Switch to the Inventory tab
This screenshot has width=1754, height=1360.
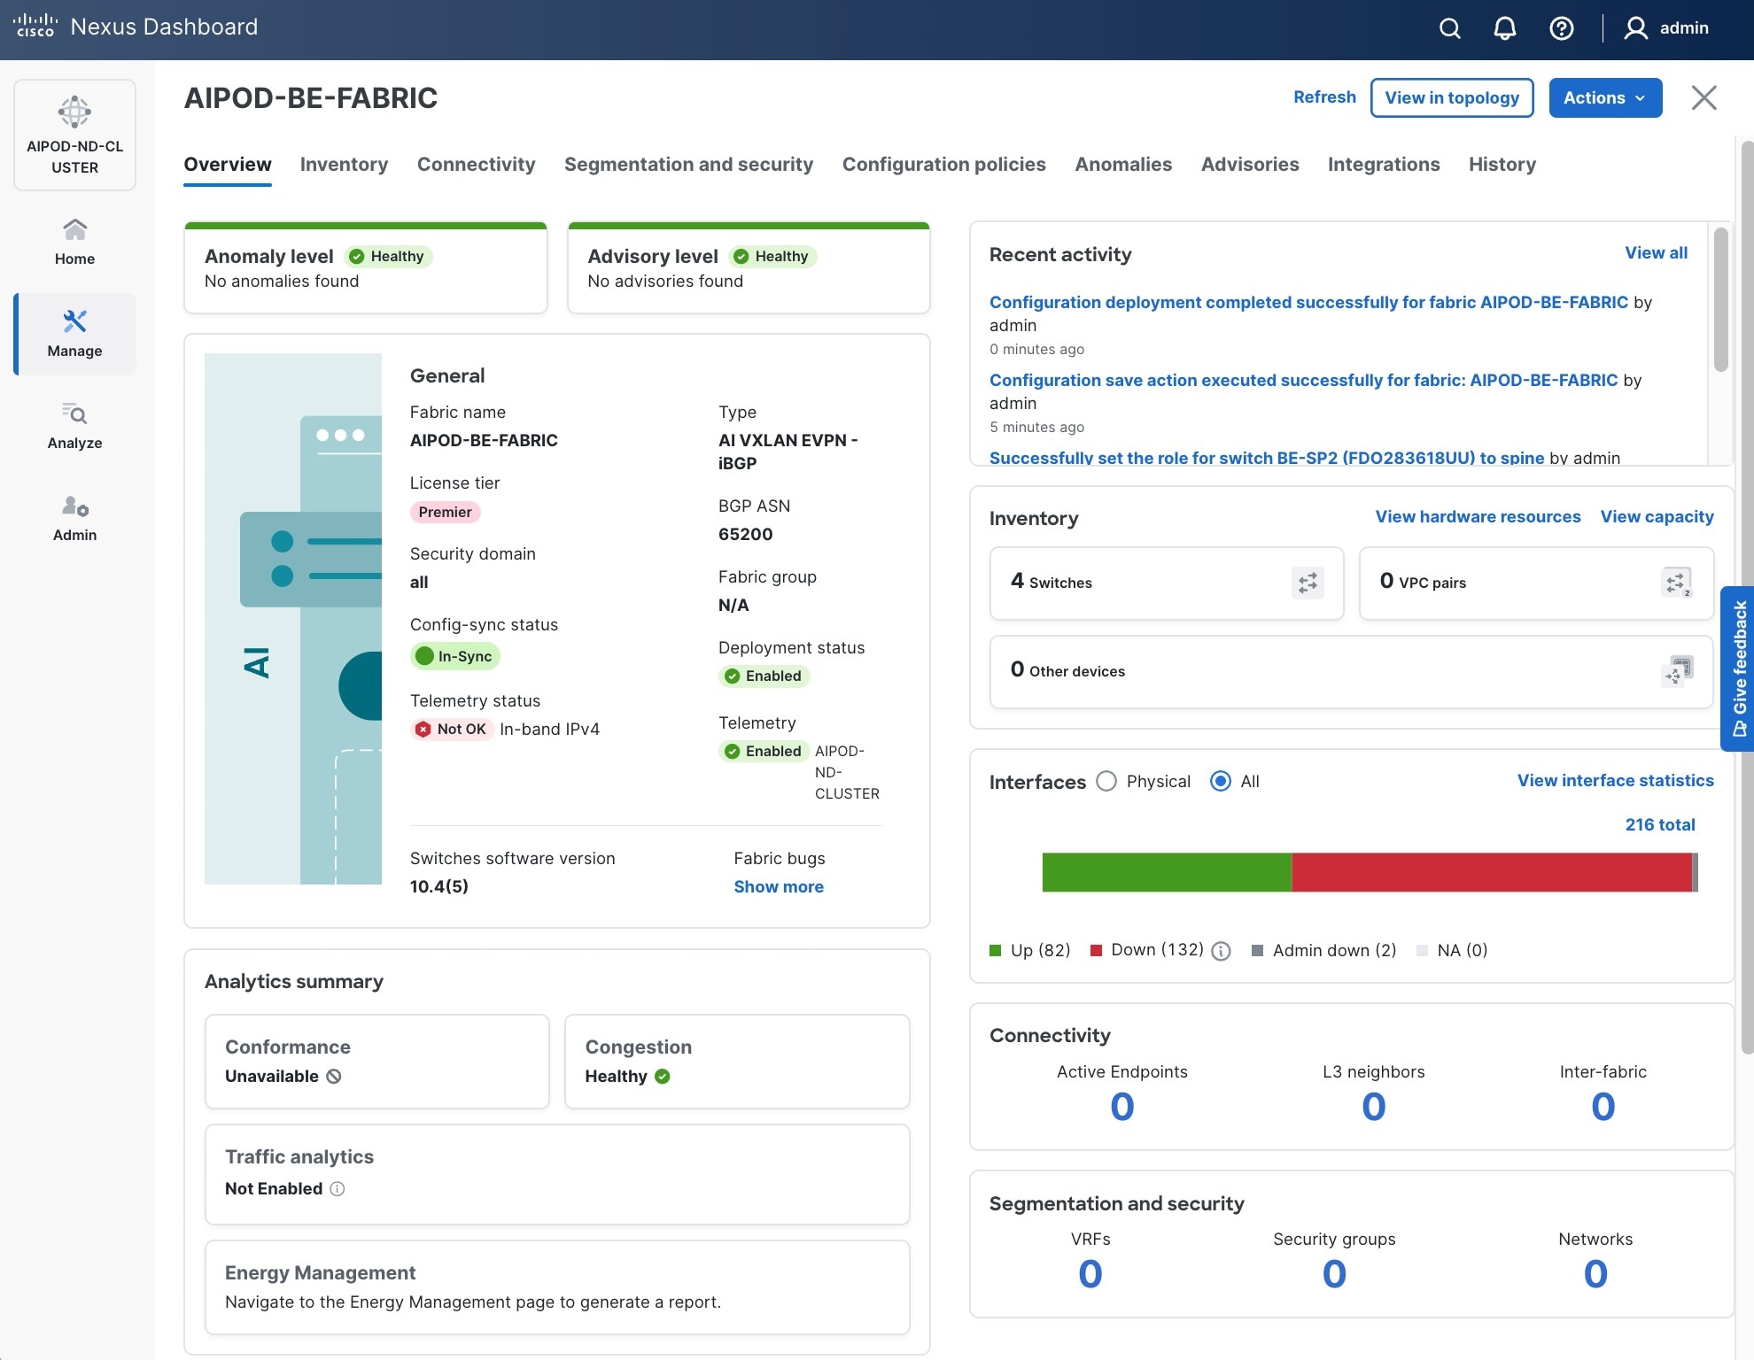tap(344, 164)
